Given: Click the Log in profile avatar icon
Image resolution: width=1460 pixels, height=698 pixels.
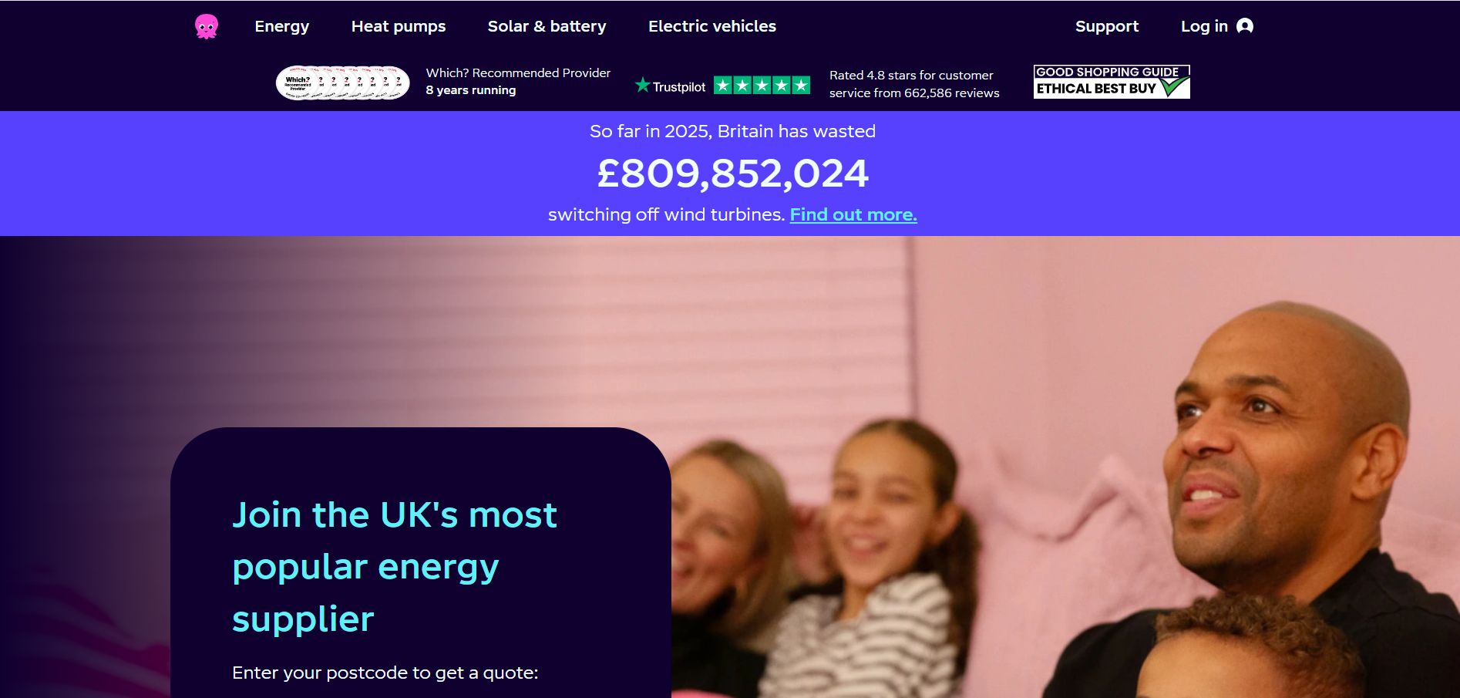Looking at the screenshot, I should coord(1244,26).
